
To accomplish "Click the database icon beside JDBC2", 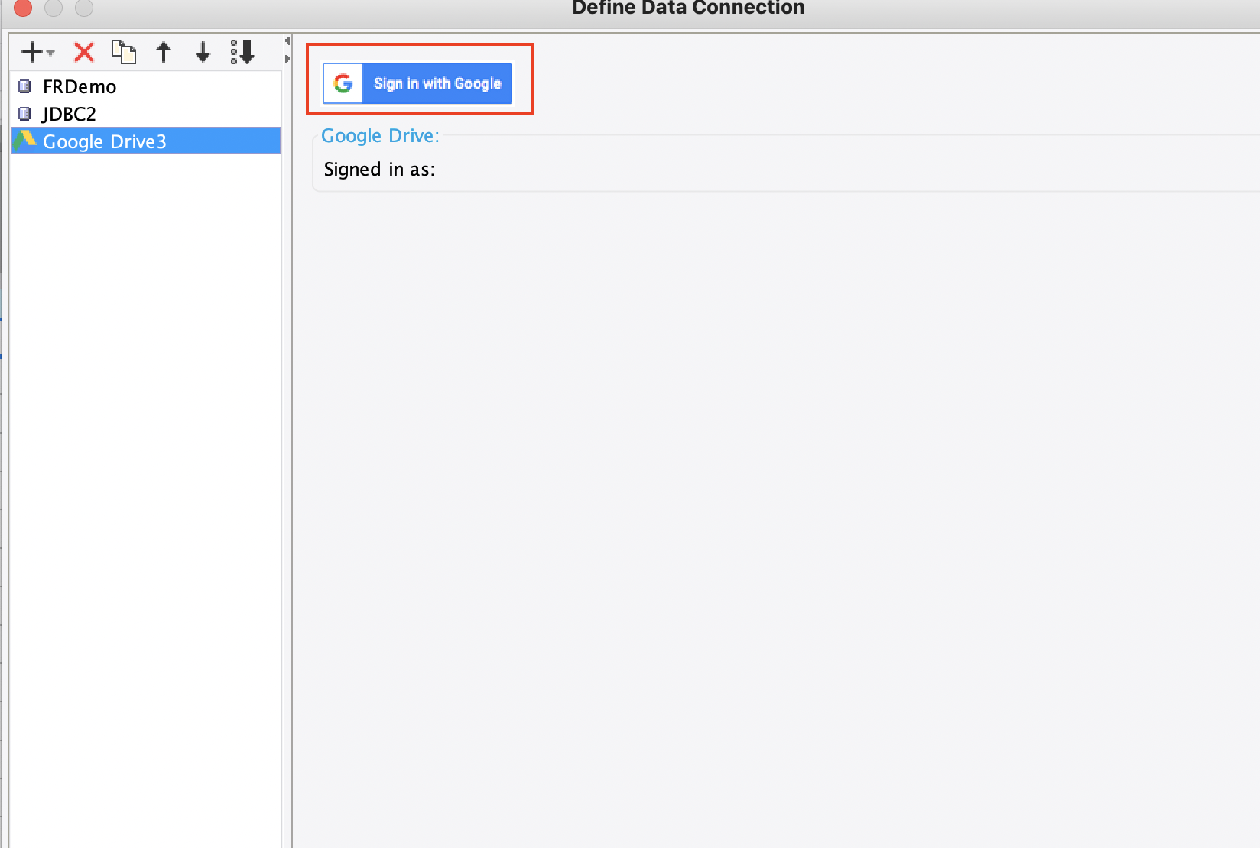I will (x=25, y=113).
